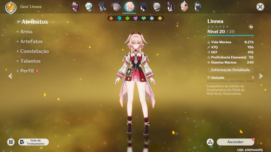
Task: Select the black-haired character with silver crown
Action: 197,6
